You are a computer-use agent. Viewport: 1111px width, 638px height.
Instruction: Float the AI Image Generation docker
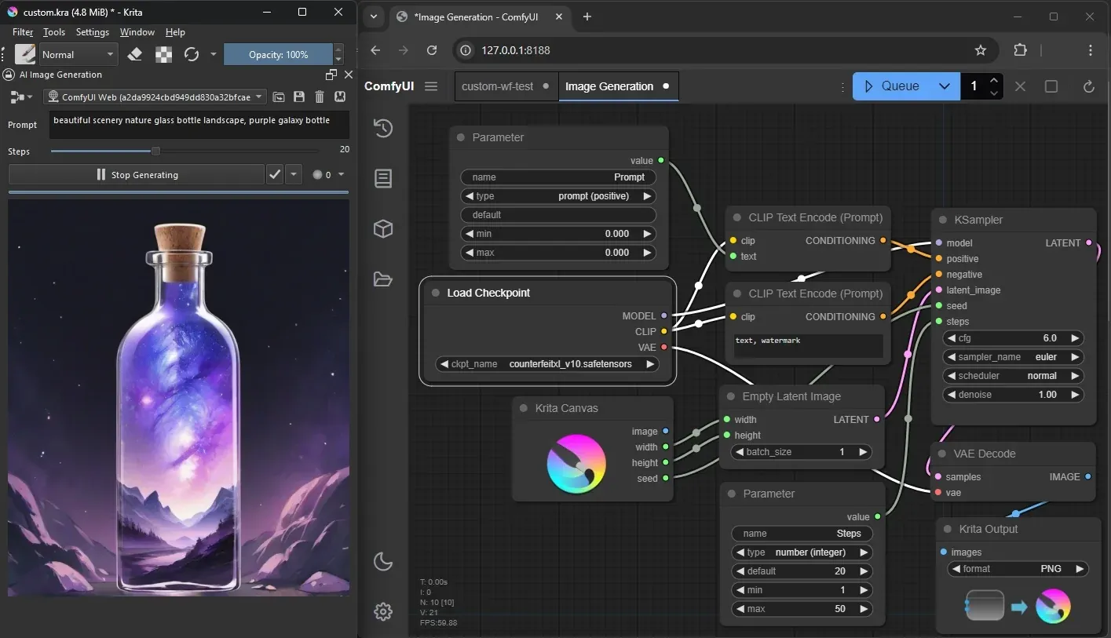pyautogui.click(x=332, y=74)
